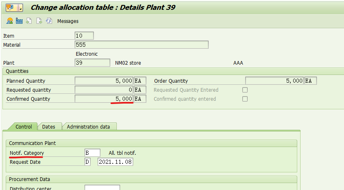The image size is (344, 190).
Task: Click the Requested quantity unit EA field
Action: [140, 90]
